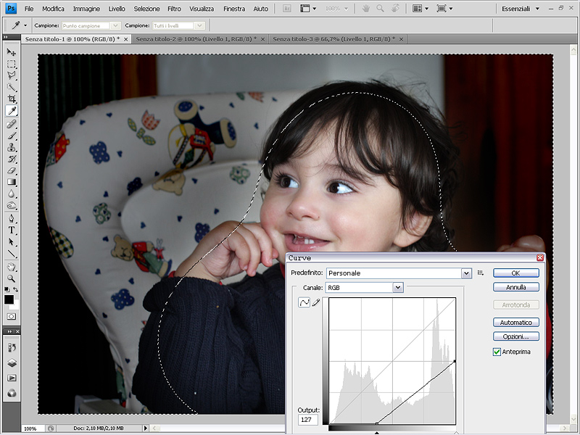Select the Zoom magnifier tool
580x435 pixels.
pos(12,278)
